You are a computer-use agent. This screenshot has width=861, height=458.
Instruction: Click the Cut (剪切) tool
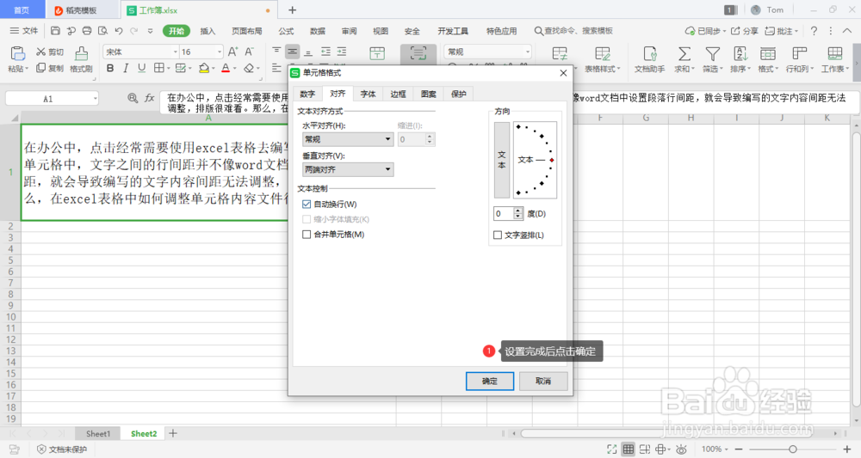pos(50,52)
